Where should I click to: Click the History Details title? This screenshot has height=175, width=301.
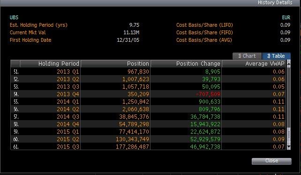pos(275,3)
